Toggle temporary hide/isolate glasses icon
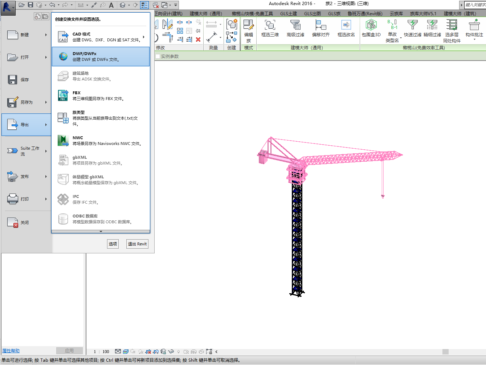Image resolution: width=486 pixels, height=365 pixels. pos(171,352)
